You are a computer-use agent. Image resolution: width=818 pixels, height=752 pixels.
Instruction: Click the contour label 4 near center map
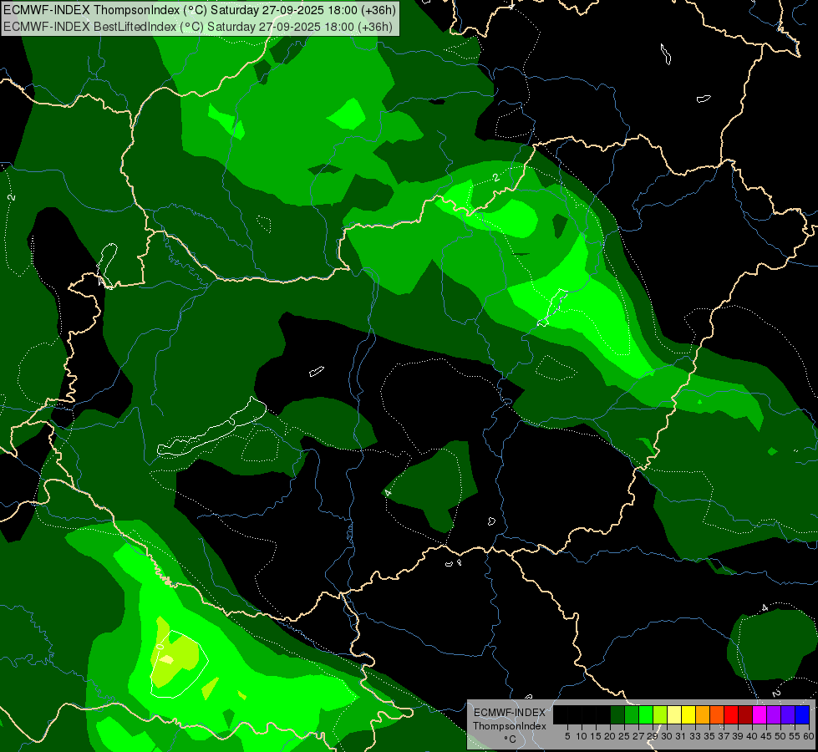(x=388, y=493)
